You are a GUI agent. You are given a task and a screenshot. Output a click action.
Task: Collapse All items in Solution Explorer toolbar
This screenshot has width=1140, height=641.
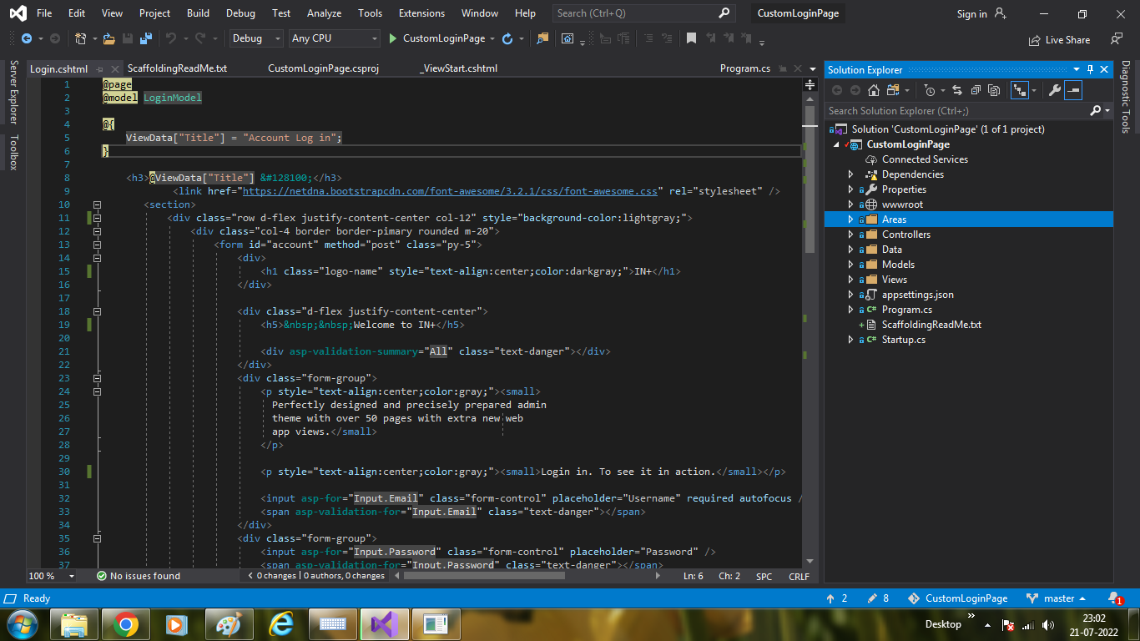pos(976,90)
